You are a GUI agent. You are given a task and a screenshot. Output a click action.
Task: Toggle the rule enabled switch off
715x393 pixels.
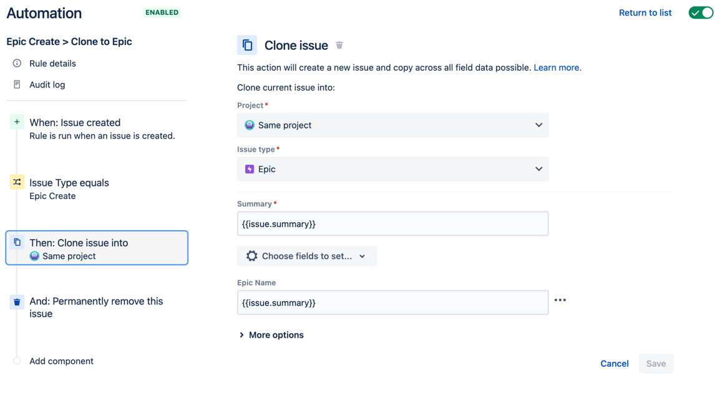700,12
